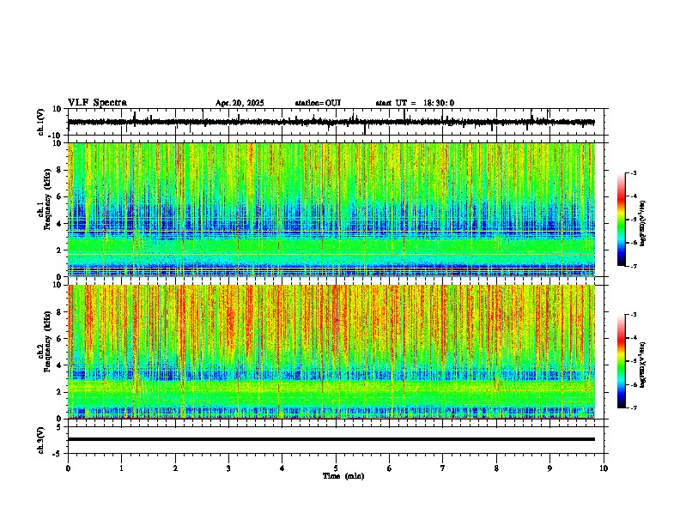The height and width of the screenshot is (525, 680).
Task: Click the '2' tick on the time axis
Action: point(175,468)
